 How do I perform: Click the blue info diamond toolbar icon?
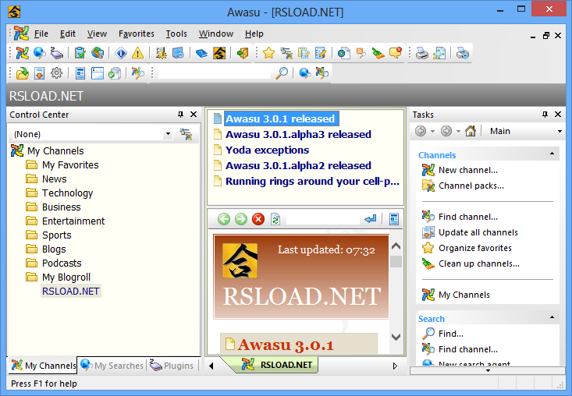tap(121, 53)
